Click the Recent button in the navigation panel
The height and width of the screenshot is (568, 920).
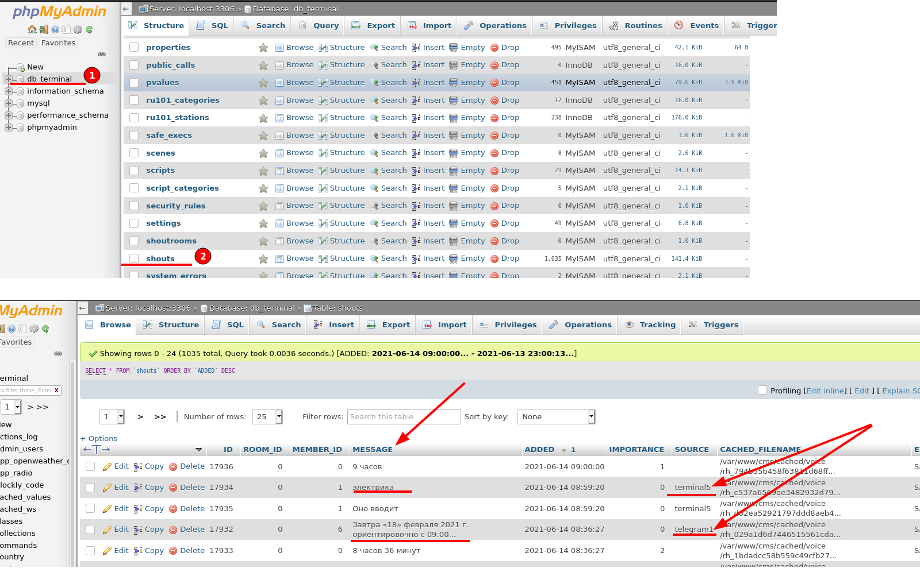(x=21, y=43)
